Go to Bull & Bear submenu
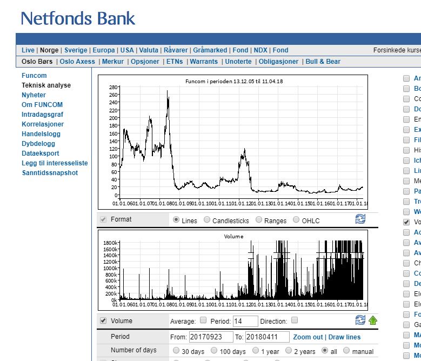This screenshot has height=361, width=421. point(323,62)
